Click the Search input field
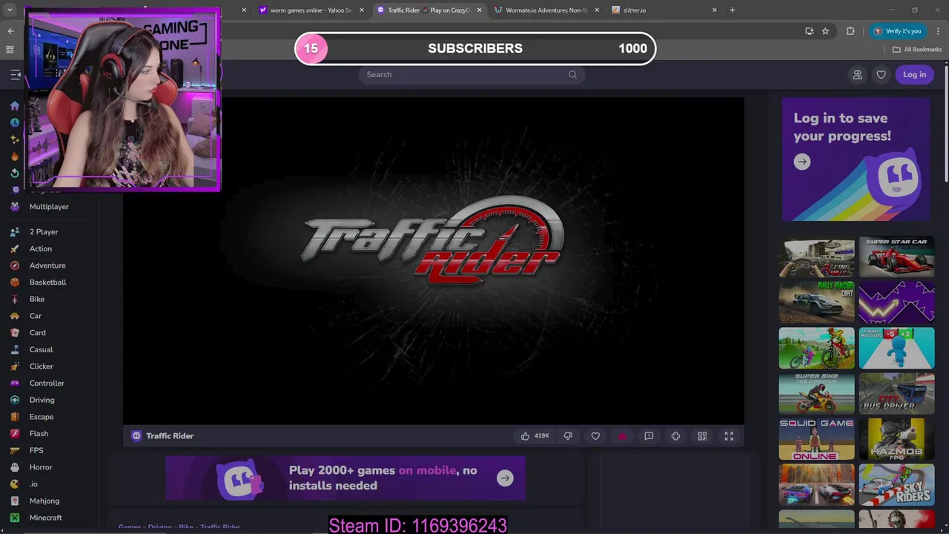Viewport: 949px width, 534px height. [x=472, y=74]
